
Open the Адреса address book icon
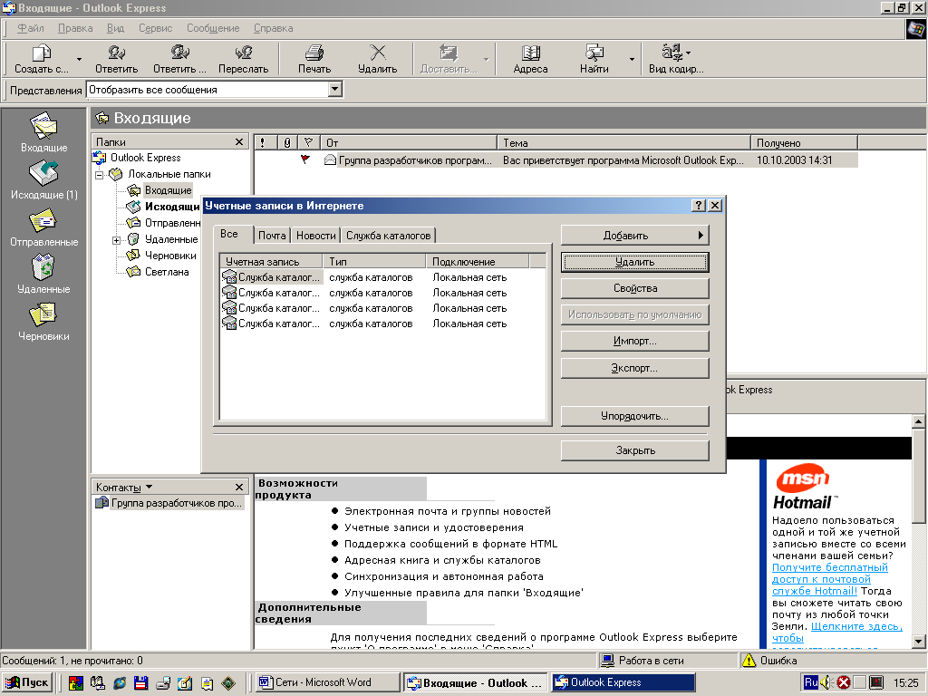(x=530, y=53)
